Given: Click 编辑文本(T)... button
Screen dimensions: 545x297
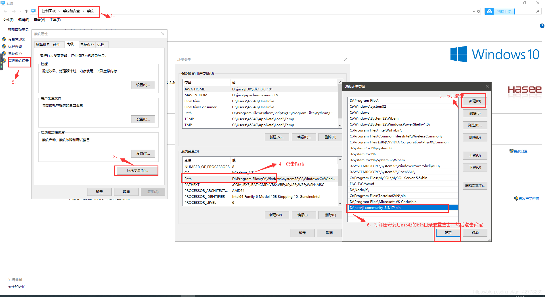Looking at the screenshot, I should pos(475,186).
